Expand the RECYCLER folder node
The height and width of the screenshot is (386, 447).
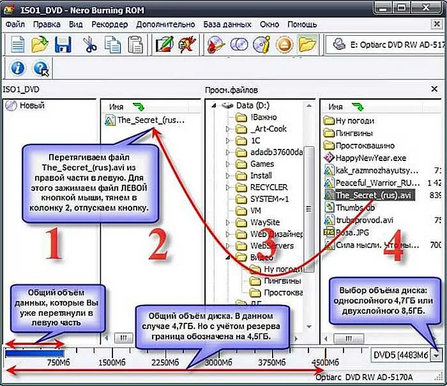point(227,187)
